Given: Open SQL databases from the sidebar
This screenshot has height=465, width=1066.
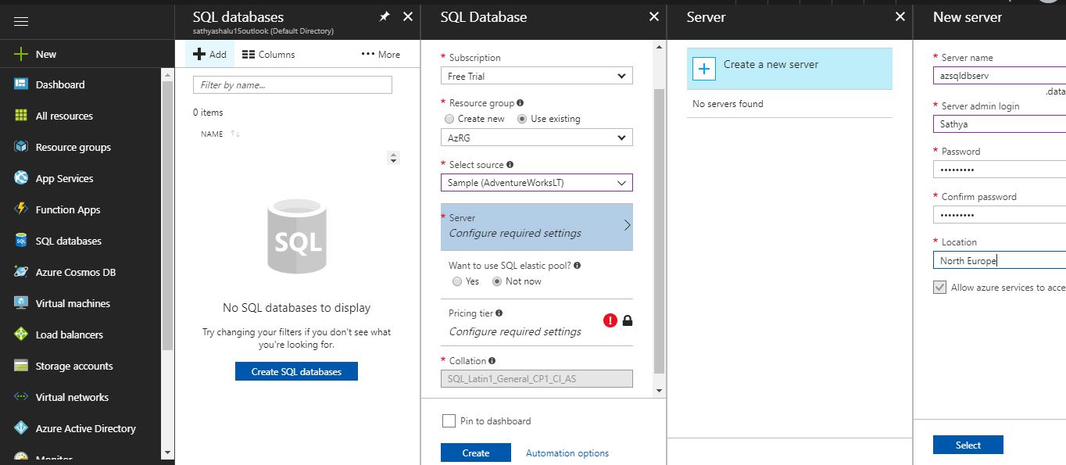Looking at the screenshot, I should click(67, 241).
